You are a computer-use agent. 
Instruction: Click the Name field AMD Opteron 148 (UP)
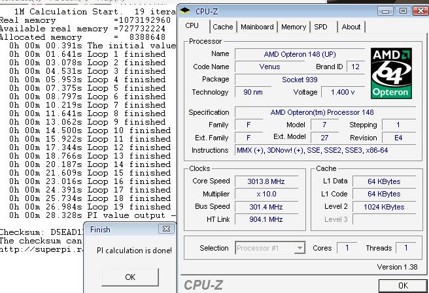pos(300,54)
